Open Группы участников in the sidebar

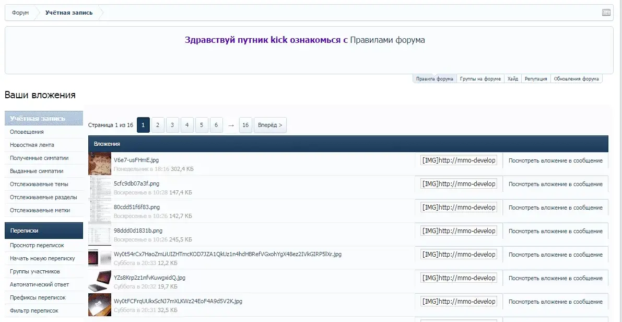(x=44, y=272)
